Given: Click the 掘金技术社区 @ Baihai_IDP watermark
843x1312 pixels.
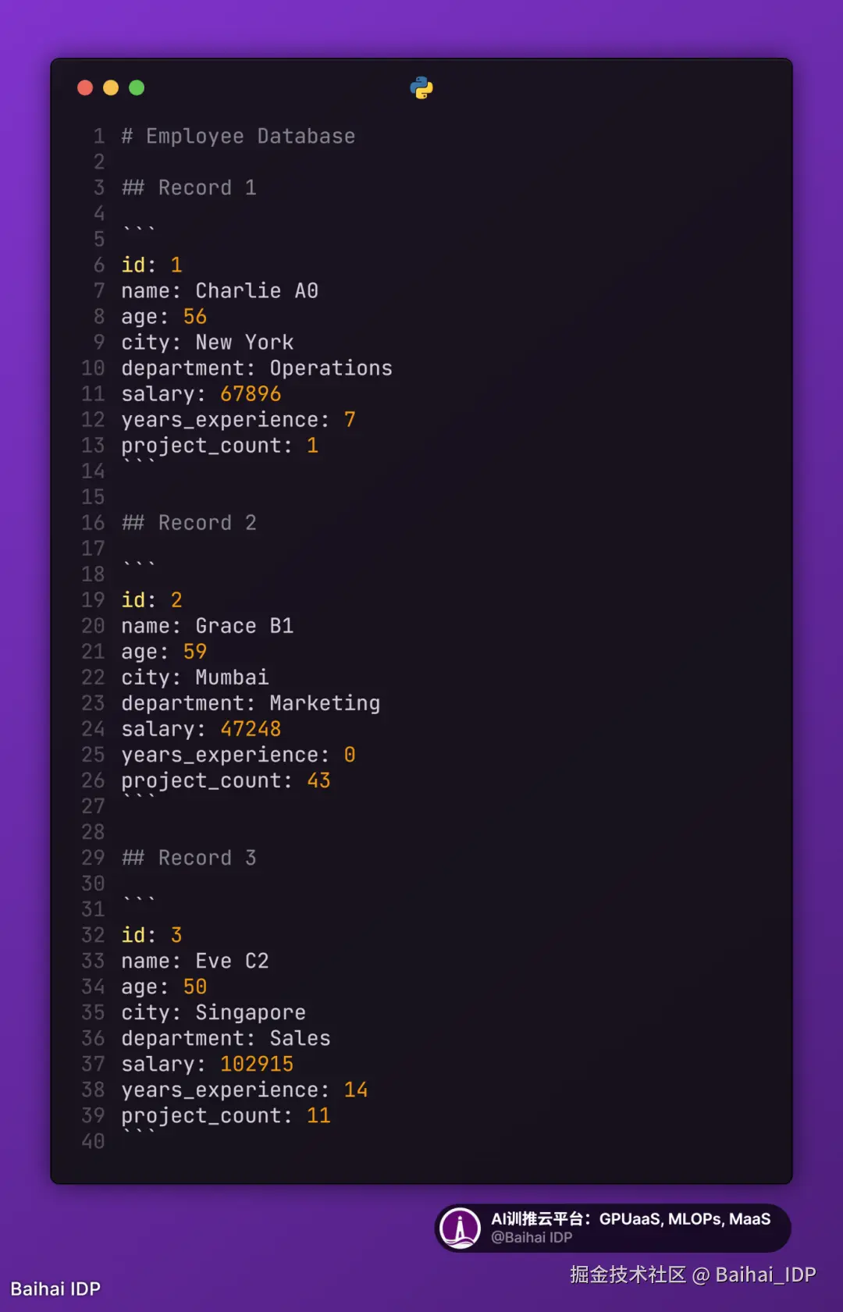Looking at the screenshot, I should 692,1275.
